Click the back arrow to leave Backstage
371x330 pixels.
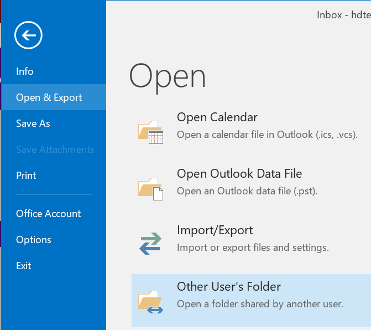(x=28, y=35)
